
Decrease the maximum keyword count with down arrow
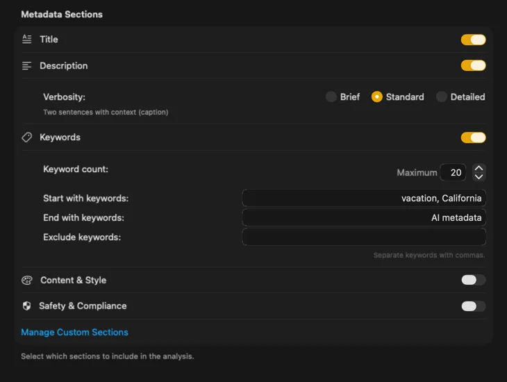(479, 176)
